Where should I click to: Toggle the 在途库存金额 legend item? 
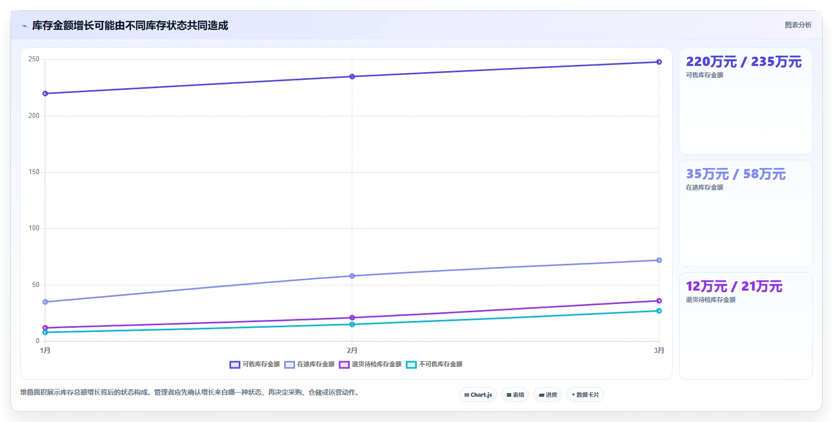coord(309,364)
